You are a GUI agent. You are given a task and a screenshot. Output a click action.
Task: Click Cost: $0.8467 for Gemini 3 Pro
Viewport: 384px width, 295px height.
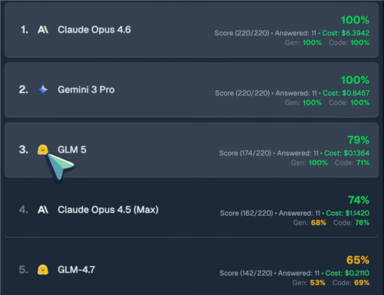[x=346, y=93]
